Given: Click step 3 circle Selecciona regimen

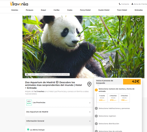Looking at the screenshot, I should tap(96, 116).
